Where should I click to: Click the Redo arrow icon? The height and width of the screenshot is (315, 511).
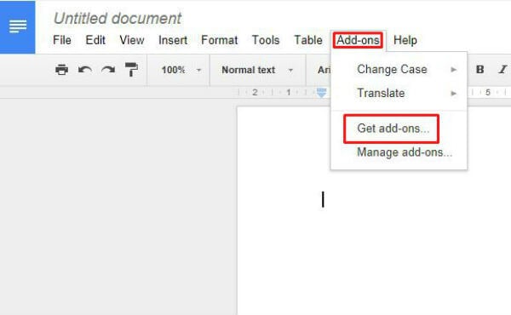[x=108, y=69]
